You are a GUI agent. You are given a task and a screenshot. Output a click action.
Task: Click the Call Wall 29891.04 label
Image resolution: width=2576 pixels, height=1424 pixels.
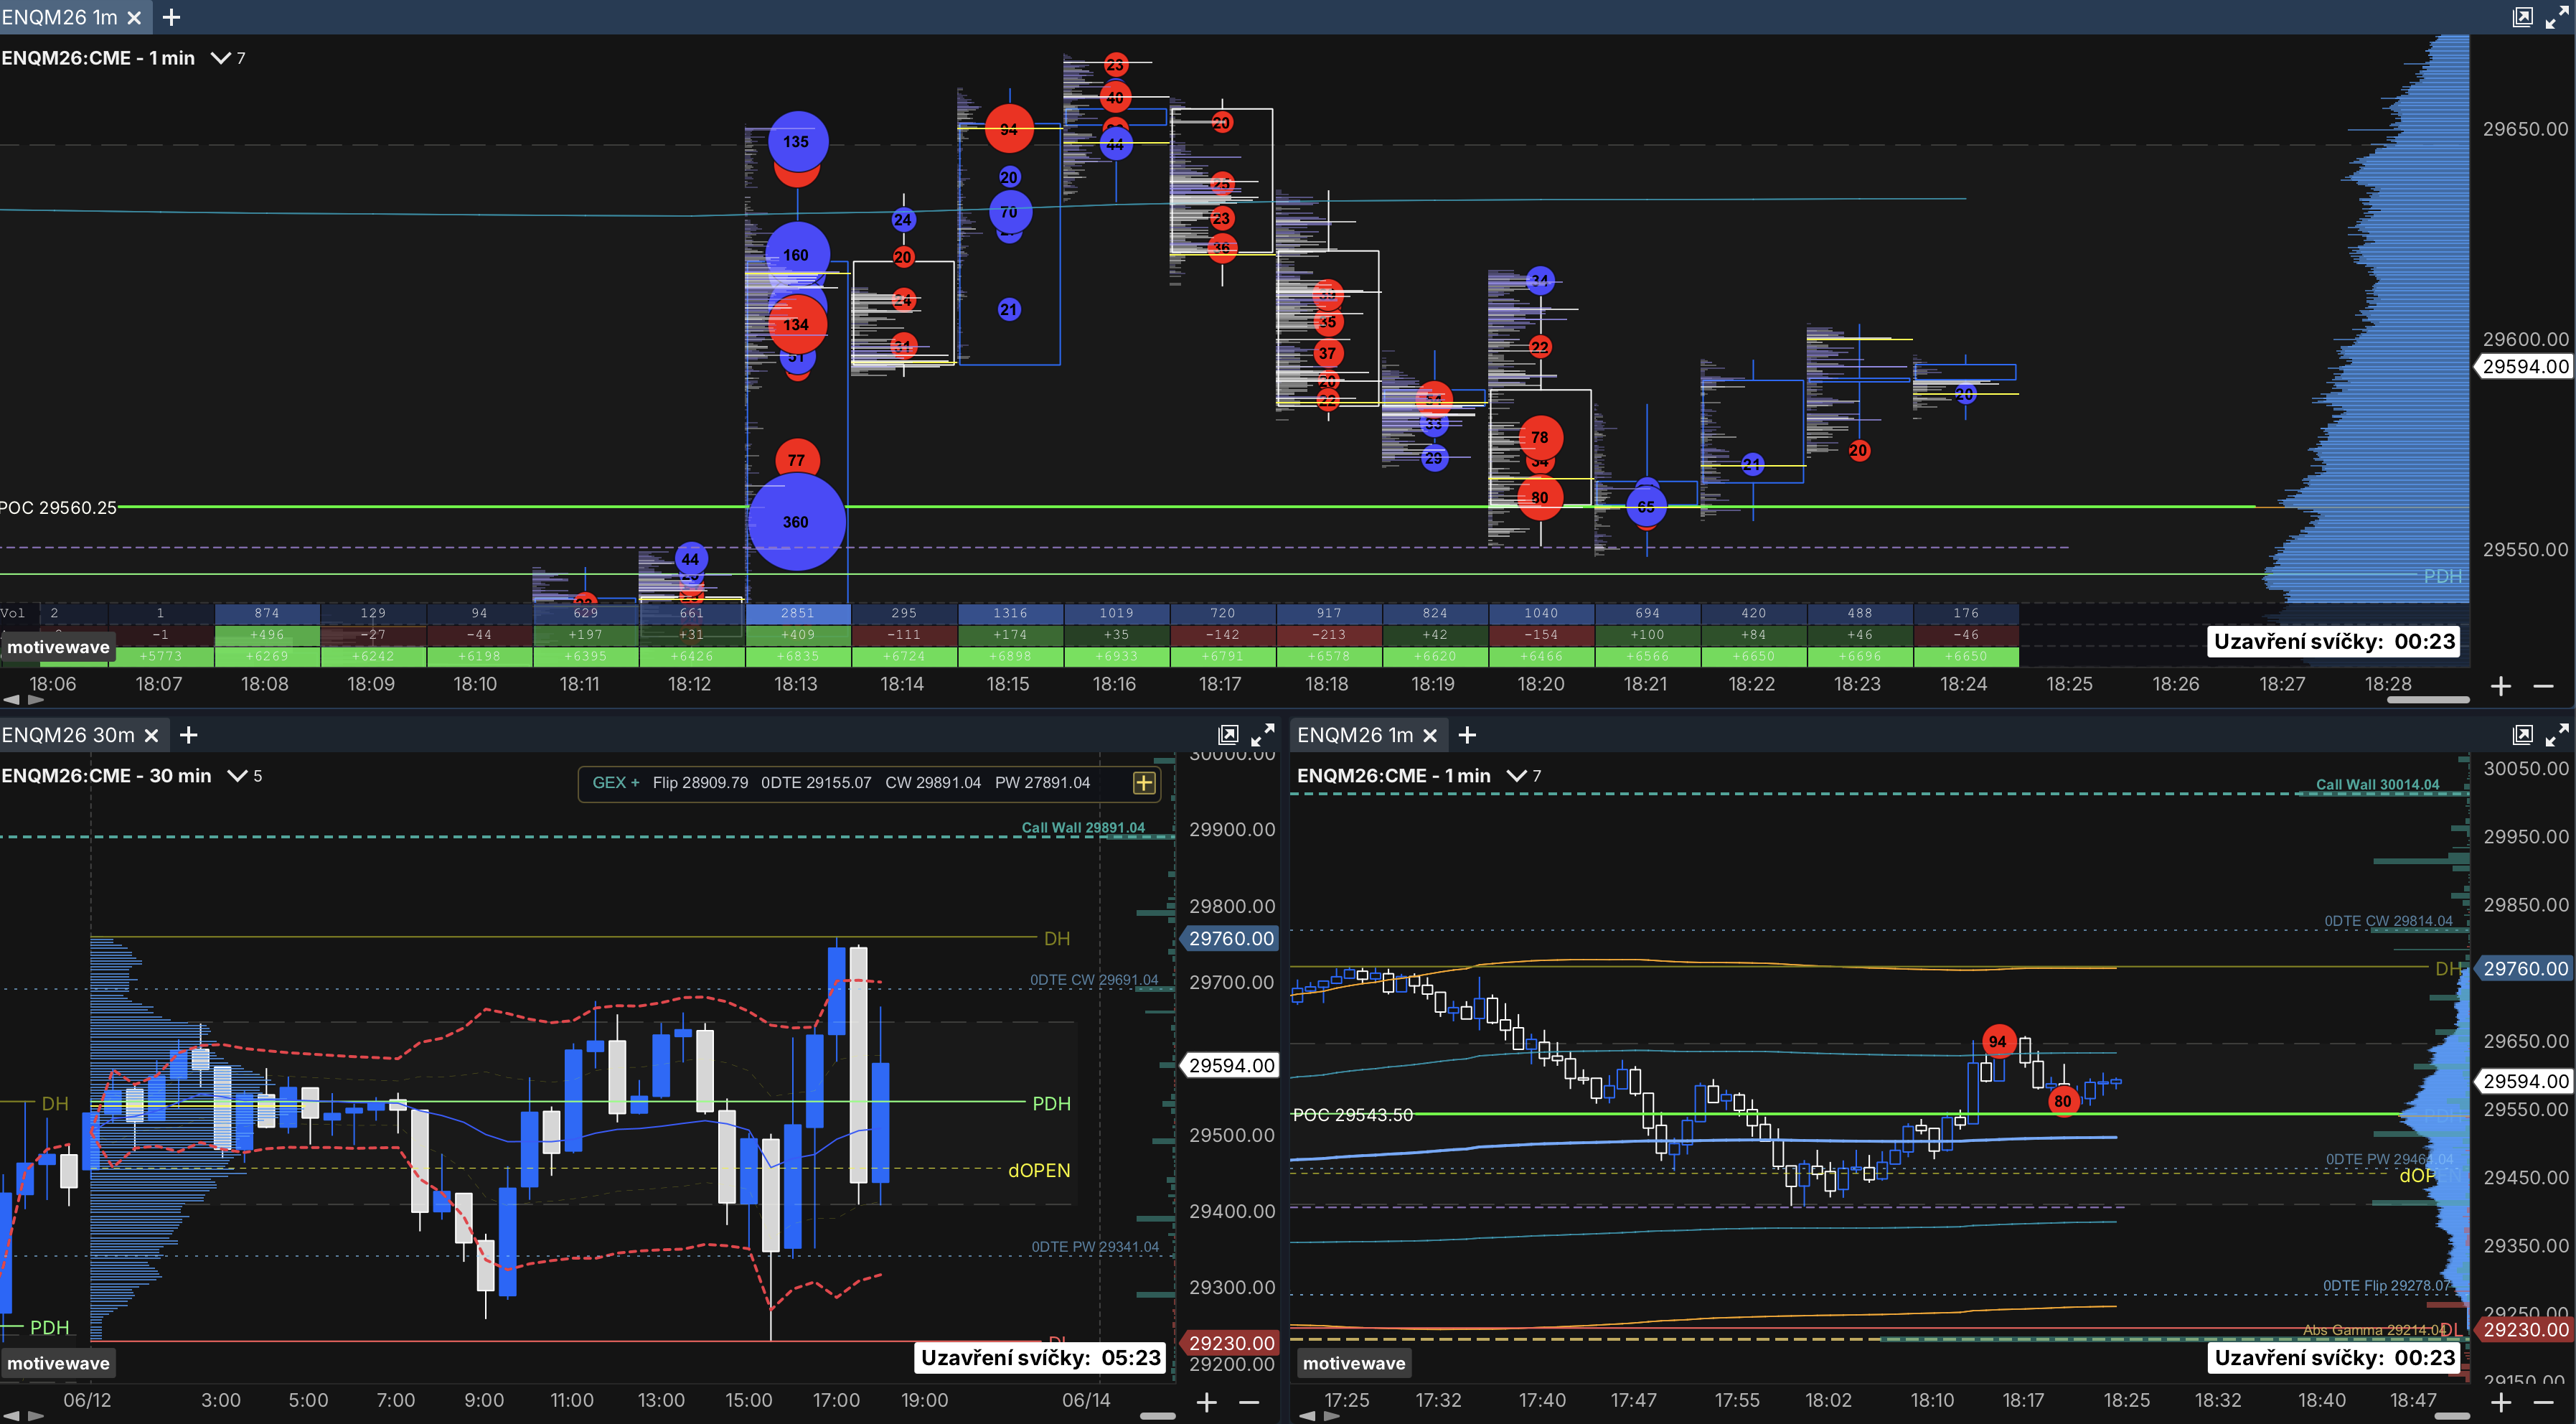pos(1083,828)
